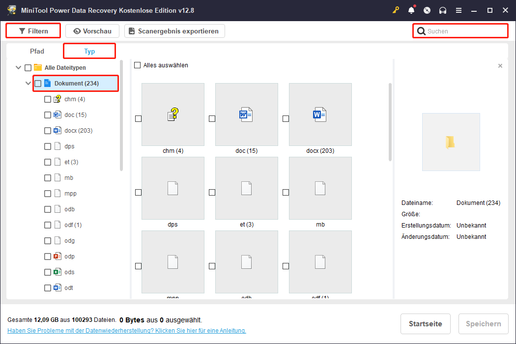
Task: Click the globe icon in the title bar
Action: pyautogui.click(x=427, y=10)
